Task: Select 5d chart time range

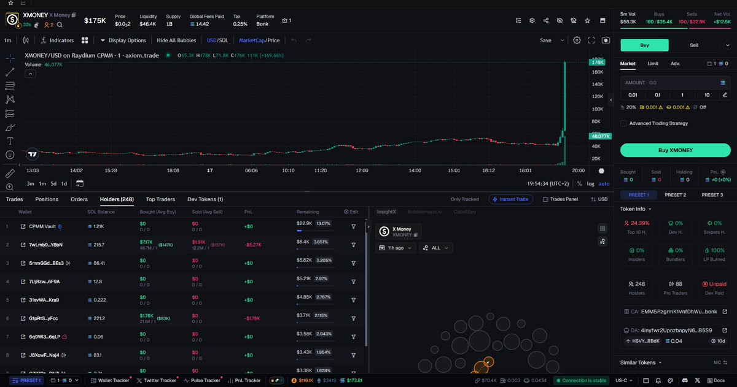Action: pos(53,183)
